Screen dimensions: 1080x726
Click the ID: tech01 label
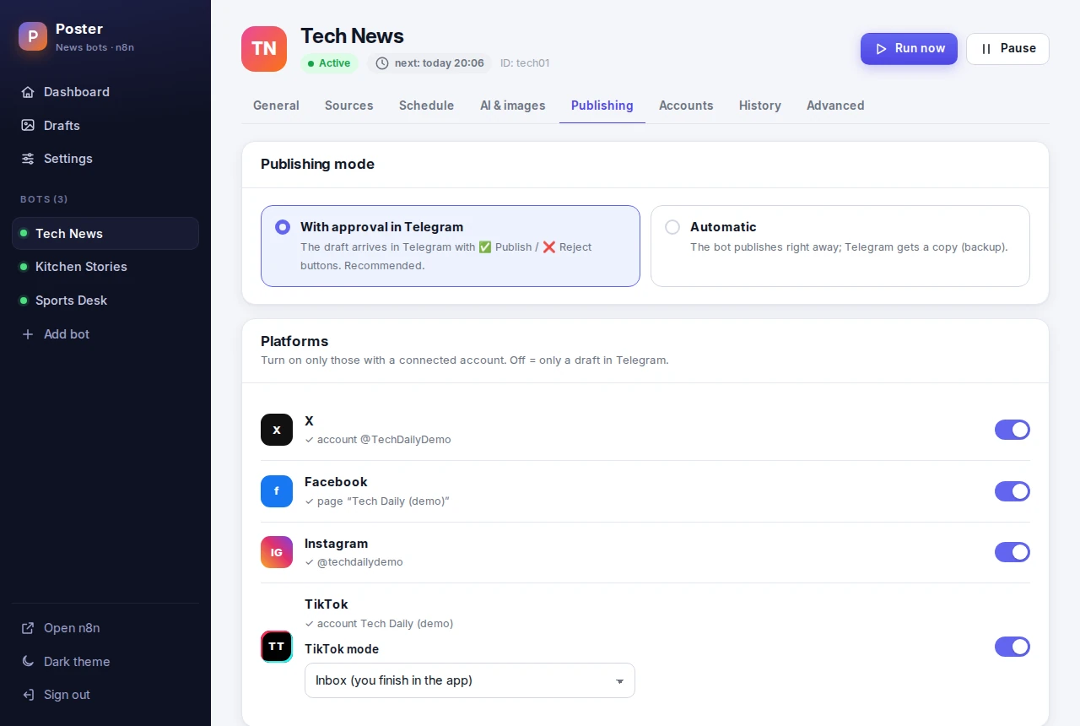(525, 63)
